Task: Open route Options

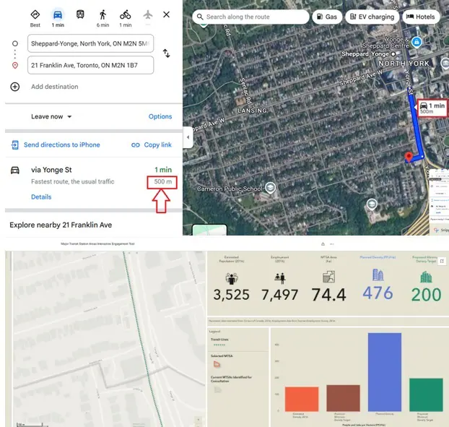Action: [x=160, y=116]
